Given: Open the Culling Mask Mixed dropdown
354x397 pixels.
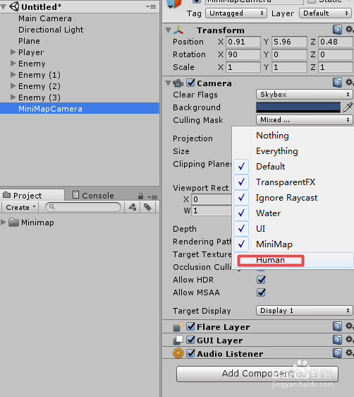Looking at the screenshot, I should 304,120.
